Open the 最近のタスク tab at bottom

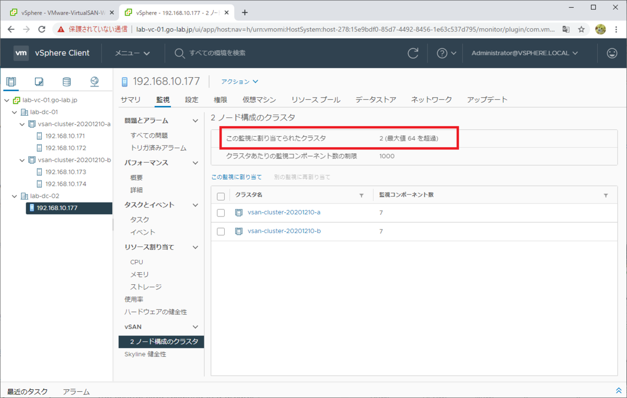[28, 392]
